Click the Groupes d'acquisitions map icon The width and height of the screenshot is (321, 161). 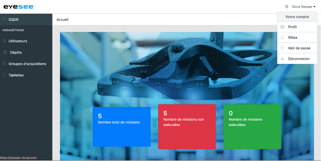pos(4,64)
